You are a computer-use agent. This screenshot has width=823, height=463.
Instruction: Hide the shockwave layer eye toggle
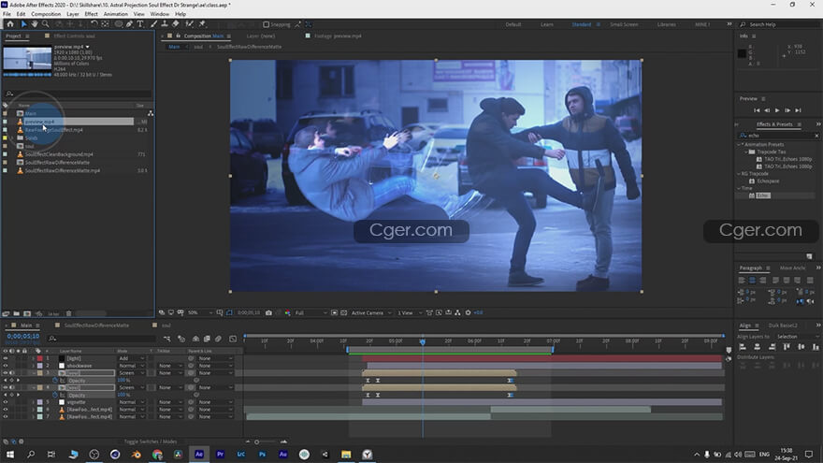pos(6,366)
